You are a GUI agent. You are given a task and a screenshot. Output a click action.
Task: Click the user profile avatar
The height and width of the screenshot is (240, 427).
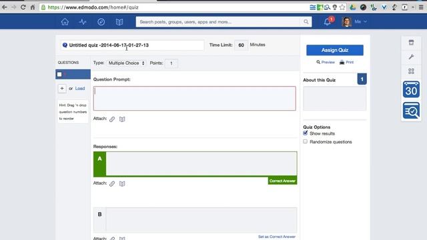(x=347, y=22)
